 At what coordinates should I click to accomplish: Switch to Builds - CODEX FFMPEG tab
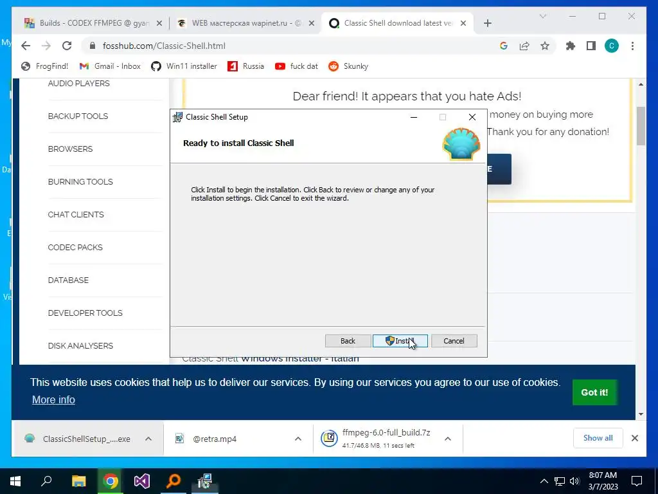click(94, 23)
